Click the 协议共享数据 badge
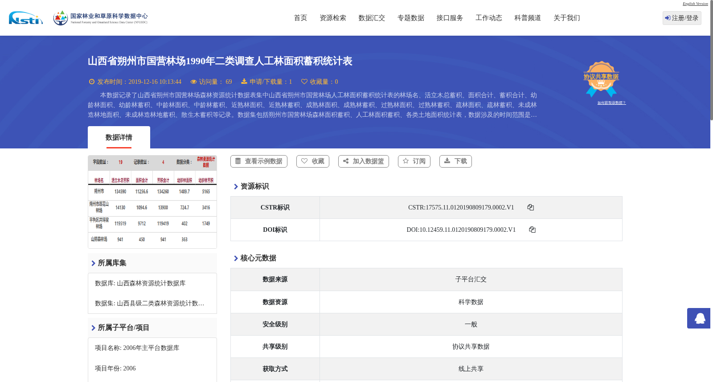Image resolution: width=713 pixels, height=382 pixels. [601, 78]
